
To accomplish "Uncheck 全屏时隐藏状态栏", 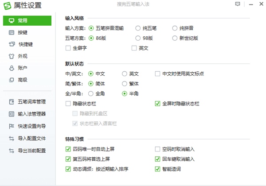I will tap(157, 104).
